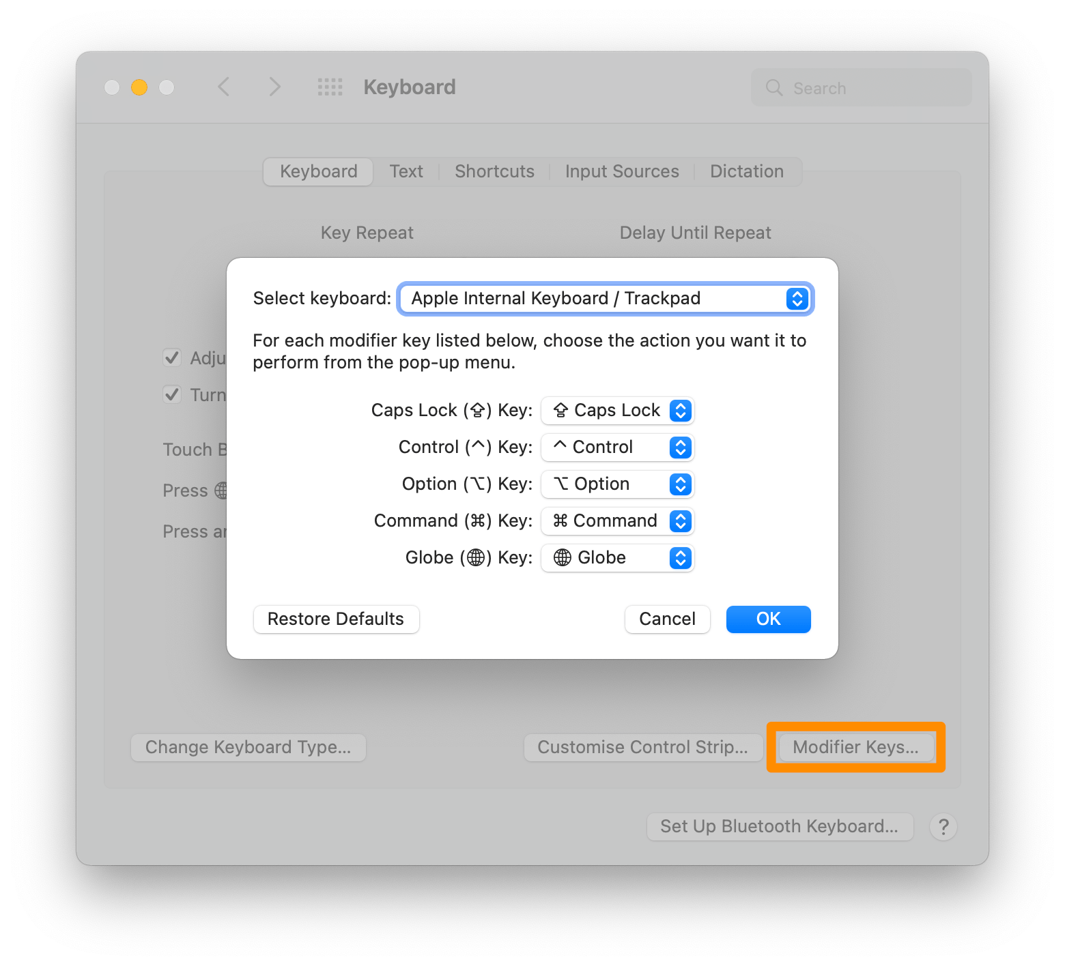Click the Restore Defaults button
The image size is (1065, 966).
[336, 619]
